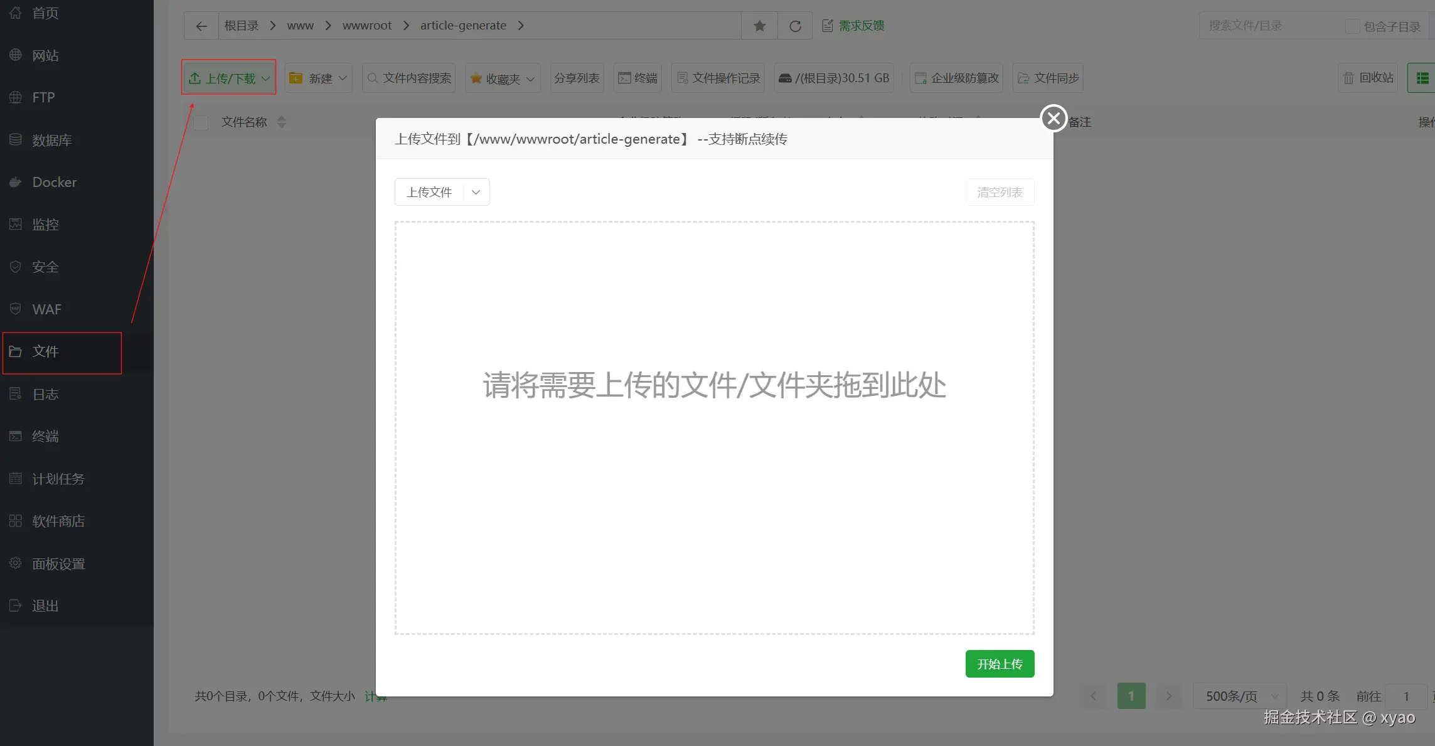Open Enterprise Tamper Protection (企业级防篡改)

pos(956,78)
